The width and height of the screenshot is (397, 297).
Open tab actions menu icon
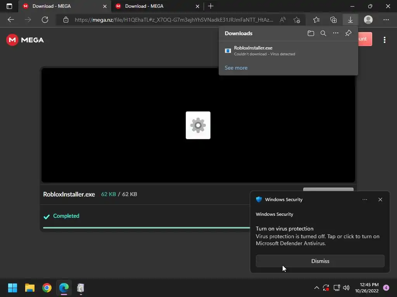click(x=9, y=6)
